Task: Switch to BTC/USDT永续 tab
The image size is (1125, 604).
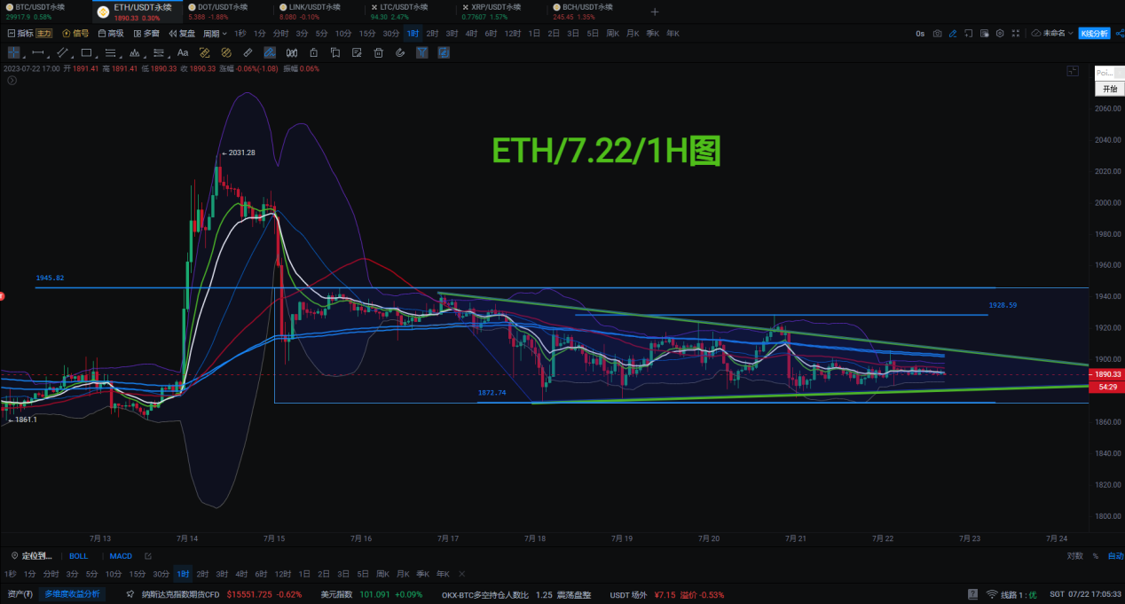Action: (x=44, y=12)
